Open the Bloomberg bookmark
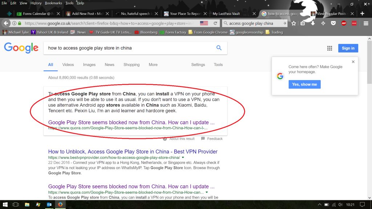Image resolution: width=372 pixels, height=209 pixels. pos(146,32)
